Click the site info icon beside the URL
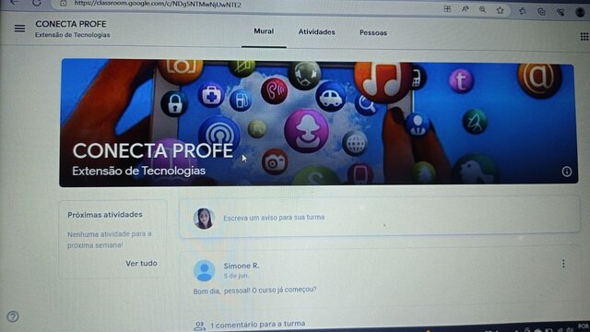590x332 pixels. coord(64,4)
